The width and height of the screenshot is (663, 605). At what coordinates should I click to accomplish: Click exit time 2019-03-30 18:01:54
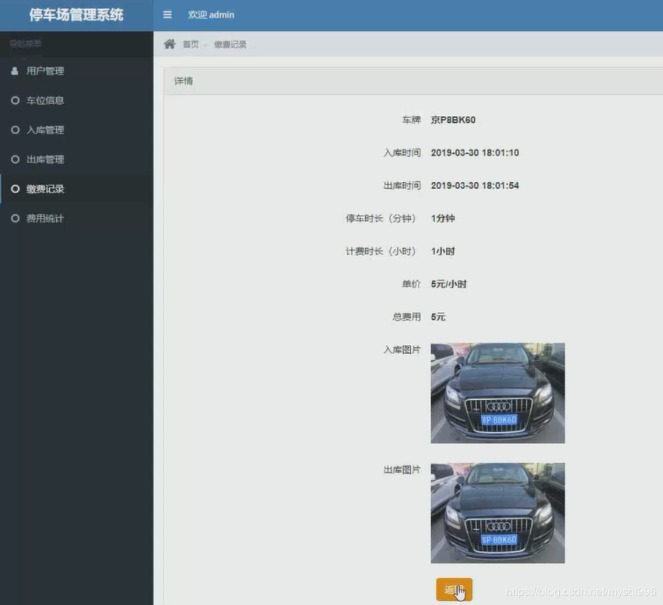(475, 186)
